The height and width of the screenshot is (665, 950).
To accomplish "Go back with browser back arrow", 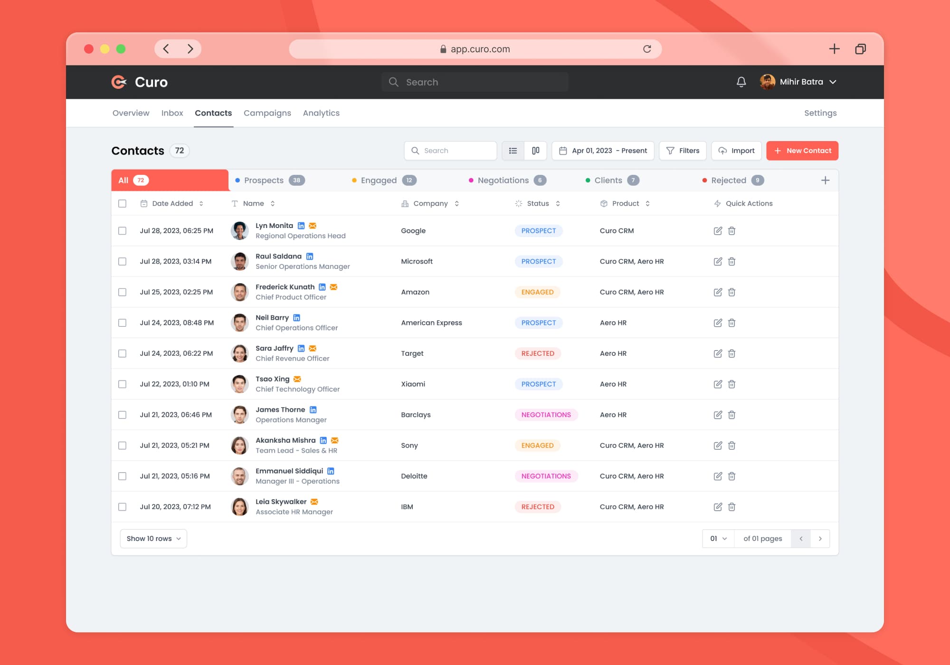I will [166, 48].
